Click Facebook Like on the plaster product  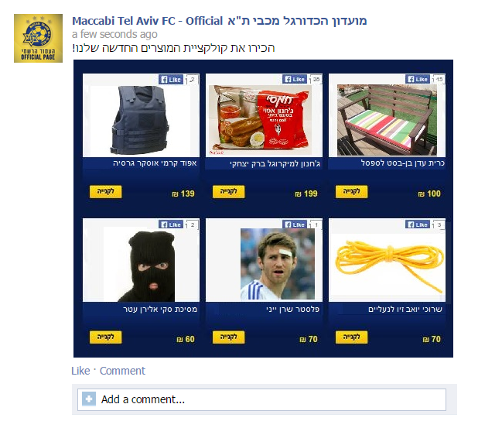tap(295, 224)
